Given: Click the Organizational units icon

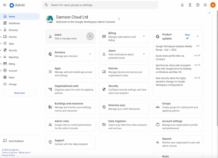Looking at the screenshot, I should coord(50,89).
